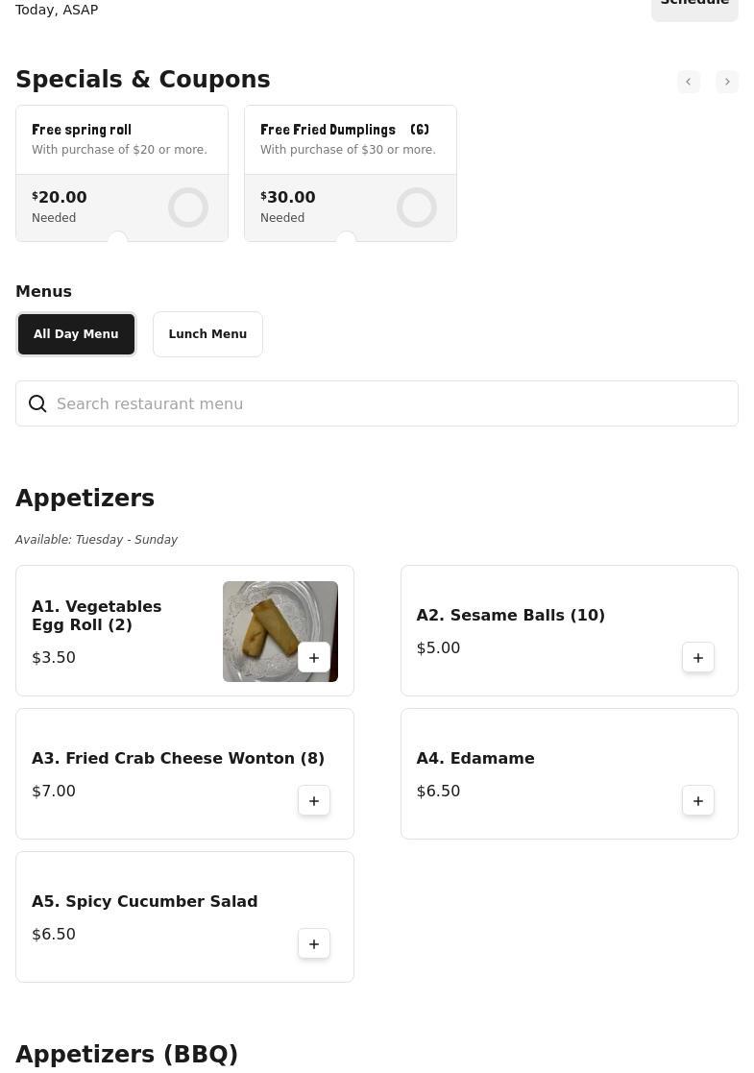Click plus icon for Fried Crab Cheese Wonton
This screenshot has height=1073, width=754.
click(314, 801)
